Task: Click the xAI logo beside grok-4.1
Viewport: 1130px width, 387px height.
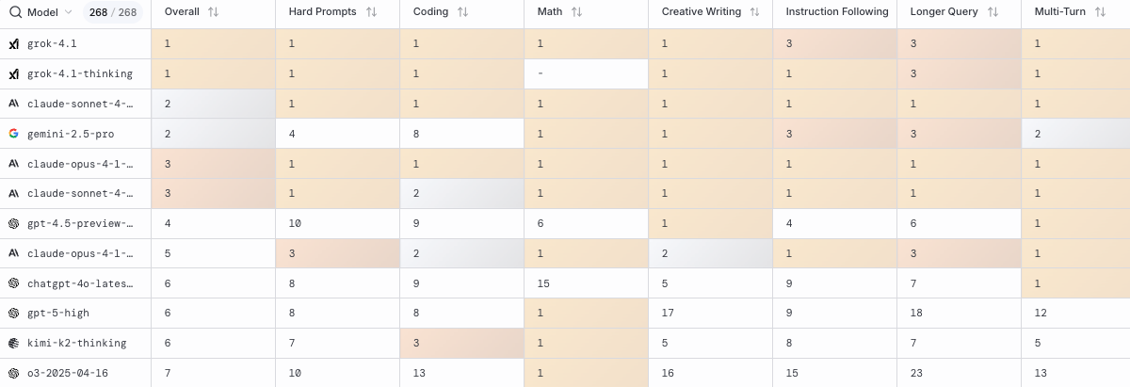Action: (14, 44)
